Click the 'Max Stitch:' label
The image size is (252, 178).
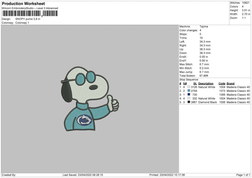point(186,64)
